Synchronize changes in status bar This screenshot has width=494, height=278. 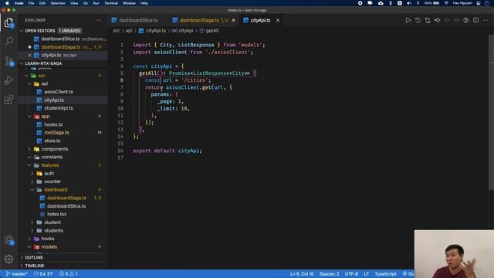pos(43,274)
